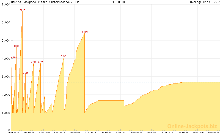This screenshot has width=220, height=135.
Task: Click the Ozwins Jackpots Wizard chart title
Action: 42,2
